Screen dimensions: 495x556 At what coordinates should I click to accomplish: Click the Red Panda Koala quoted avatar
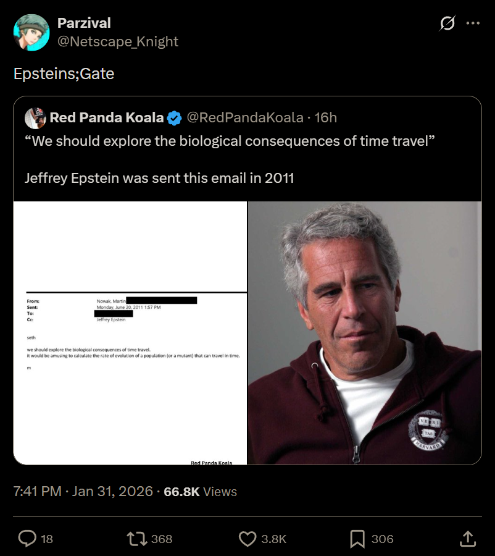click(x=36, y=117)
